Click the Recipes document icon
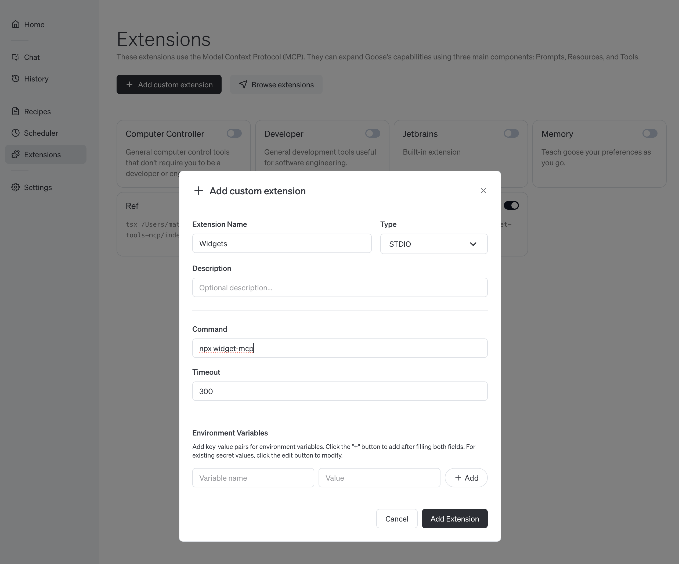This screenshot has width=679, height=564. point(16,111)
